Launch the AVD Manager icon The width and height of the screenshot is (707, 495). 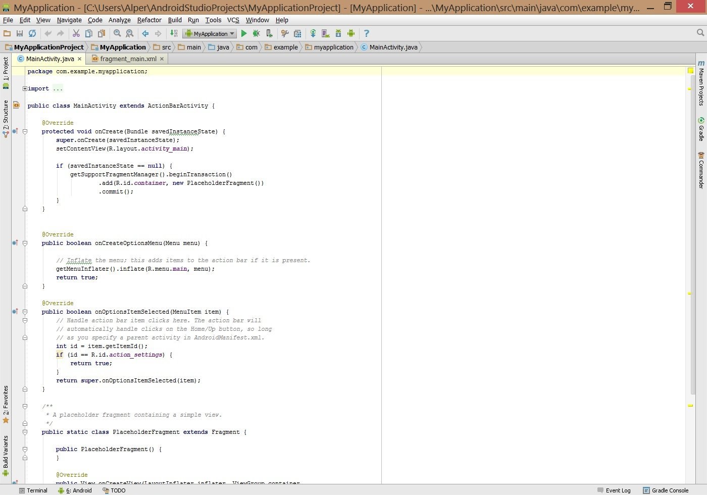point(326,33)
